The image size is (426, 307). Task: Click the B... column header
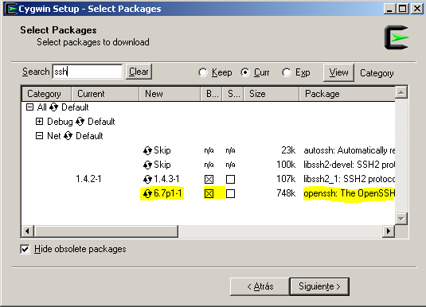(x=211, y=94)
